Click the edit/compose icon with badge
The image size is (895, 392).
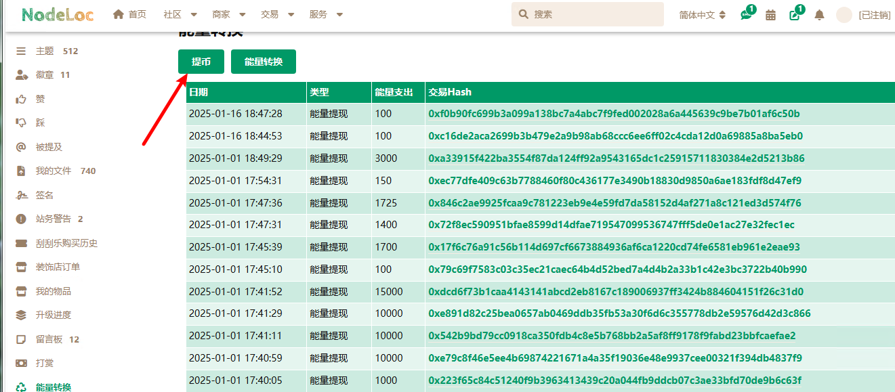[x=795, y=15]
